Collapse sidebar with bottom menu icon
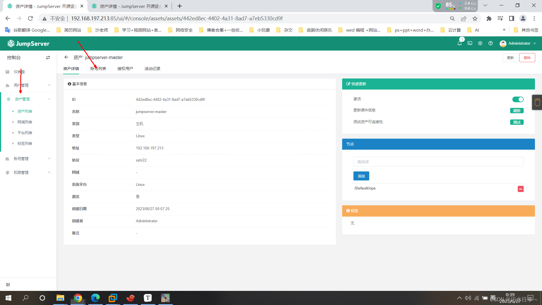The image size is (542, 305). [8, 285]
